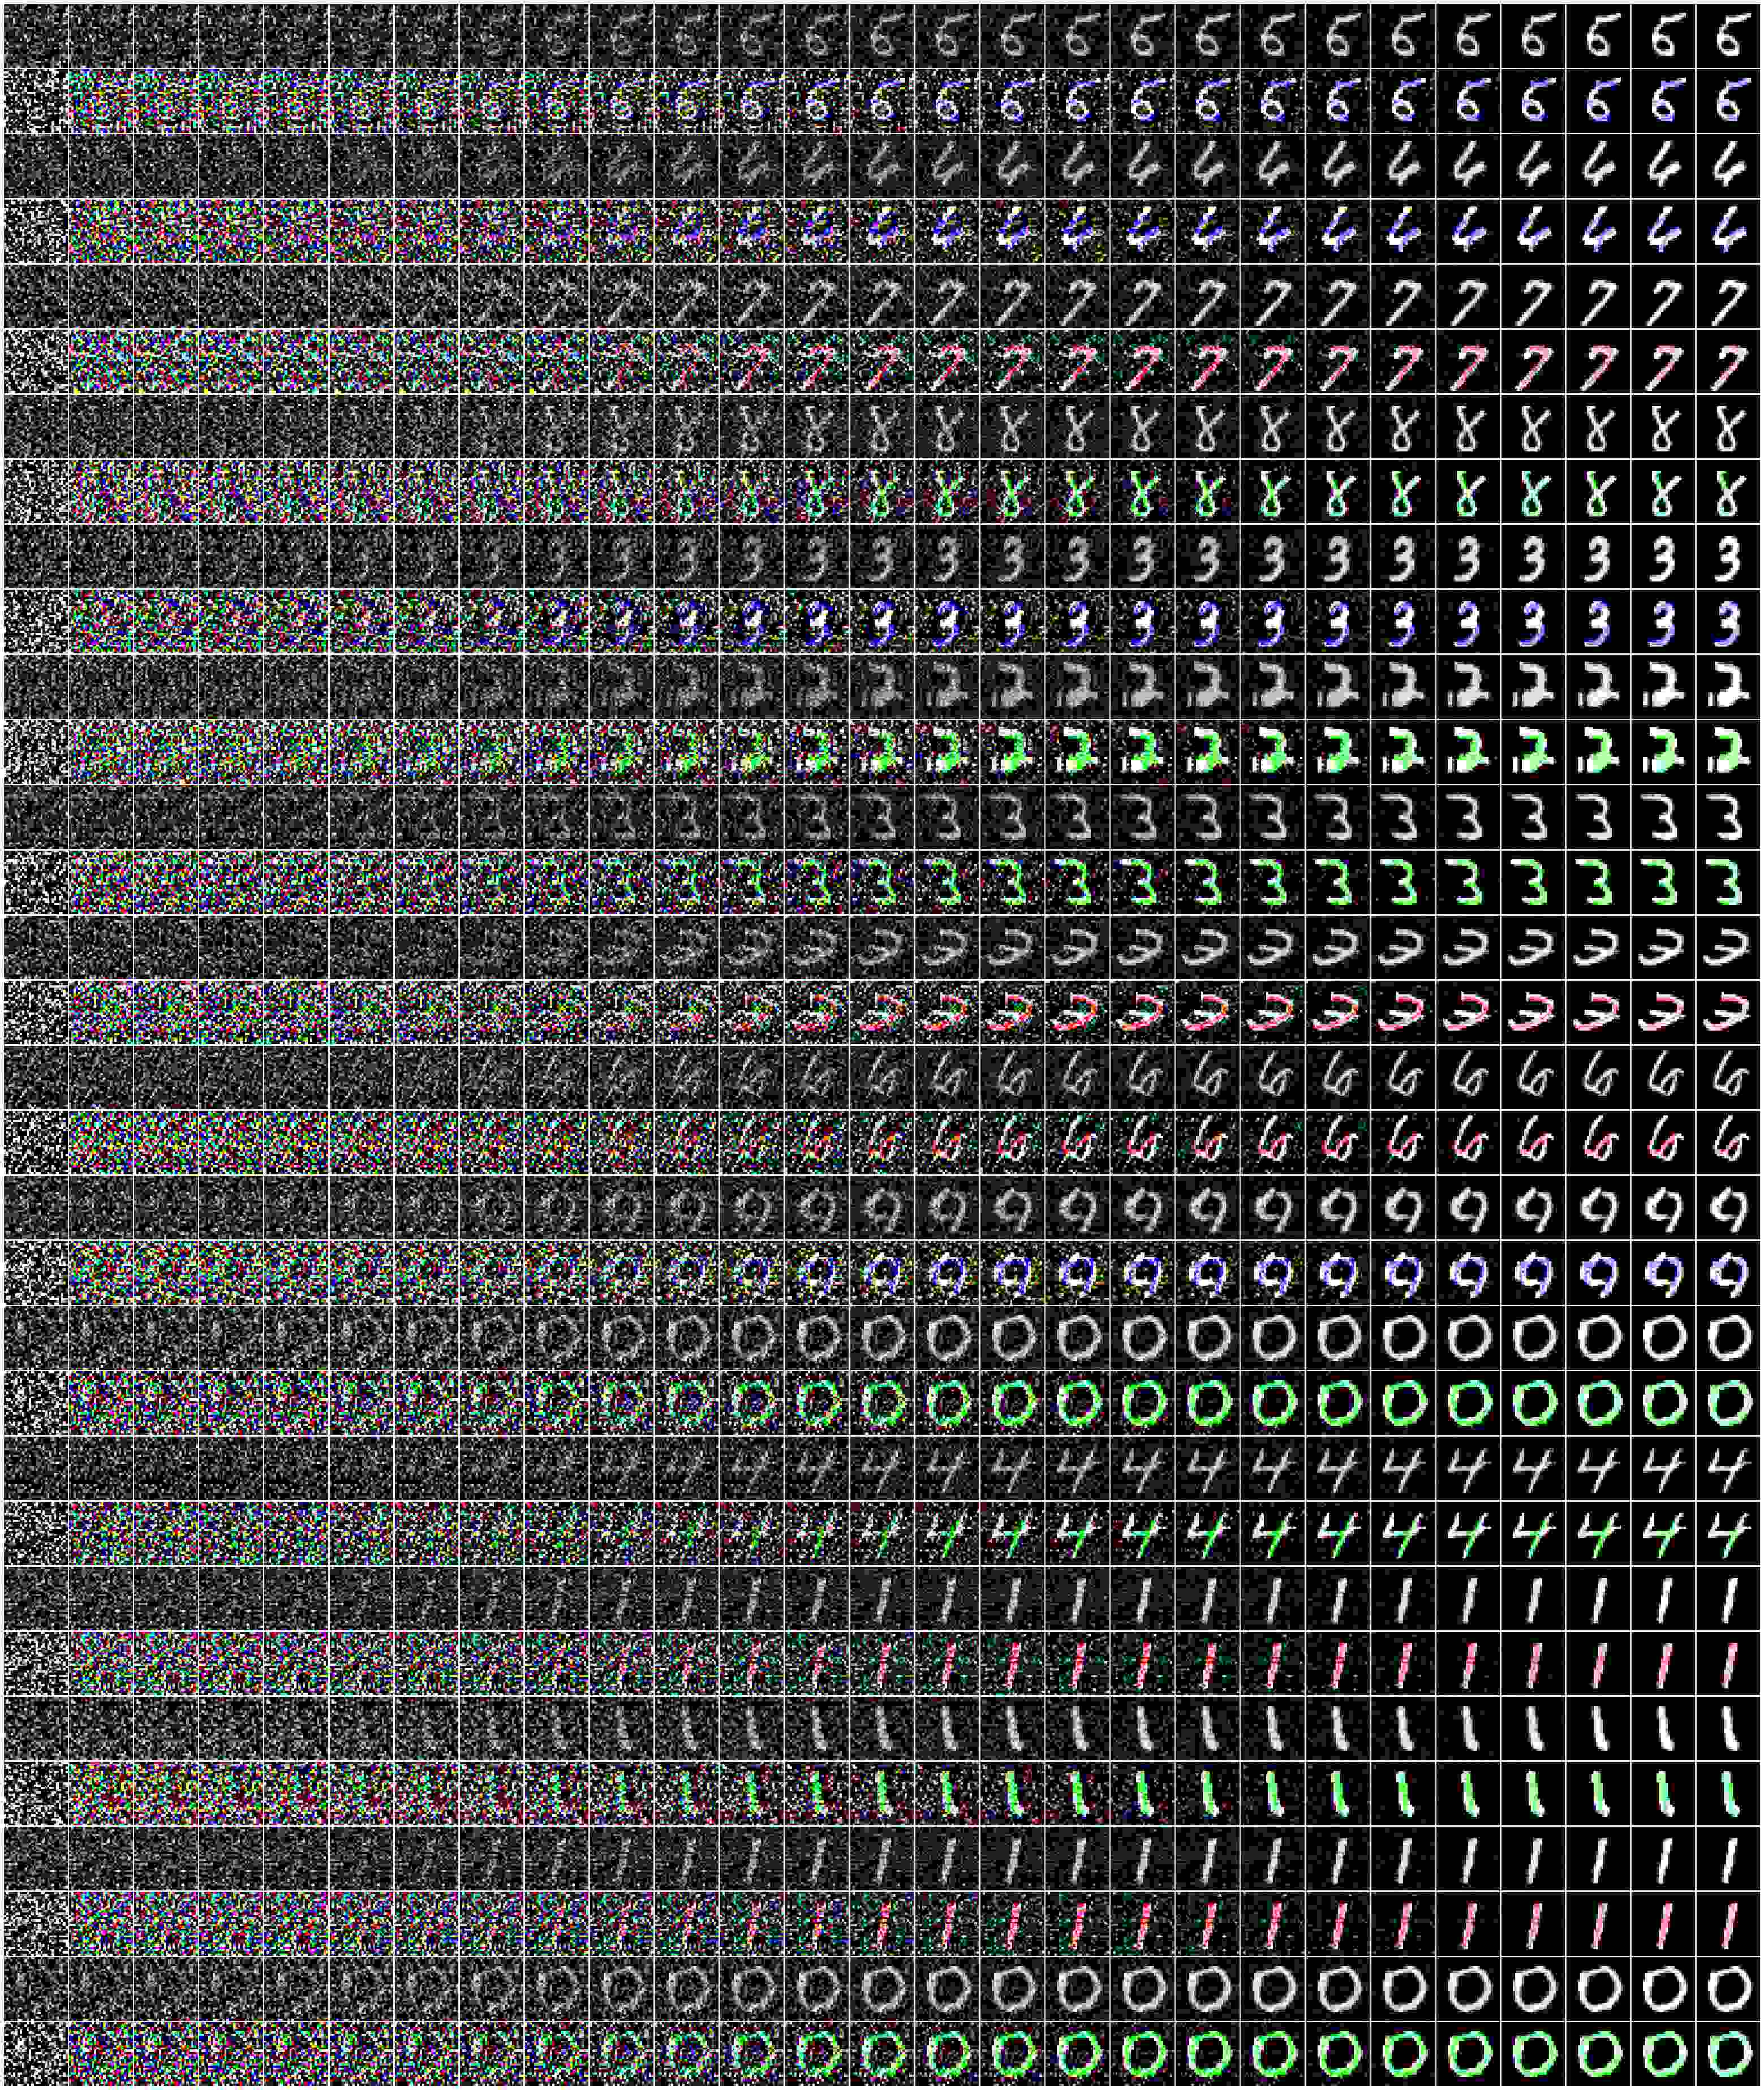Click the final grayscale slanted digit 3
The image size is (1764, 2090).
tap(1730, 946)
